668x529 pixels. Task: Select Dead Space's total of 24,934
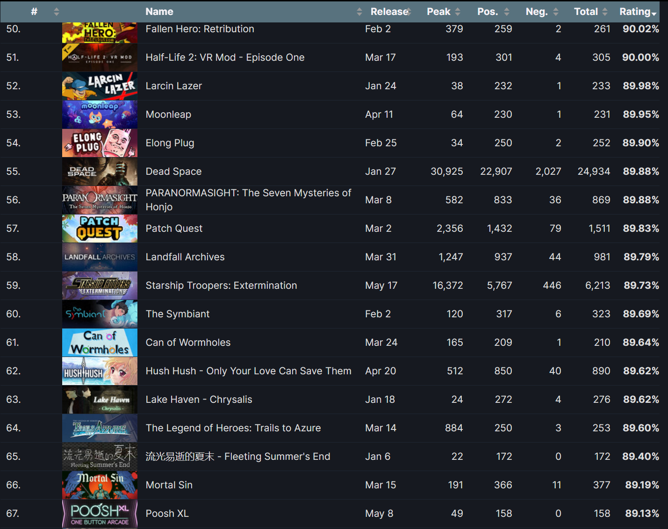click(x=594, y=172)
